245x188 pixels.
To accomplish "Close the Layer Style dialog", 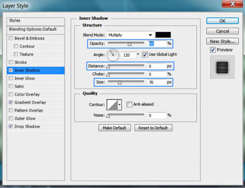I will [232, 4].
